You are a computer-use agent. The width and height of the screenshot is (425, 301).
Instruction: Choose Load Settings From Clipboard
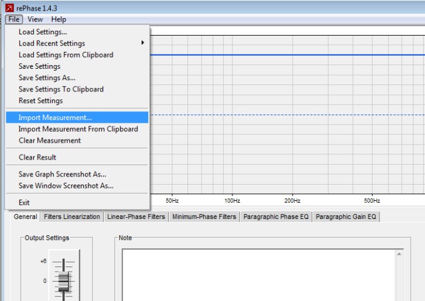pos(66,55)
